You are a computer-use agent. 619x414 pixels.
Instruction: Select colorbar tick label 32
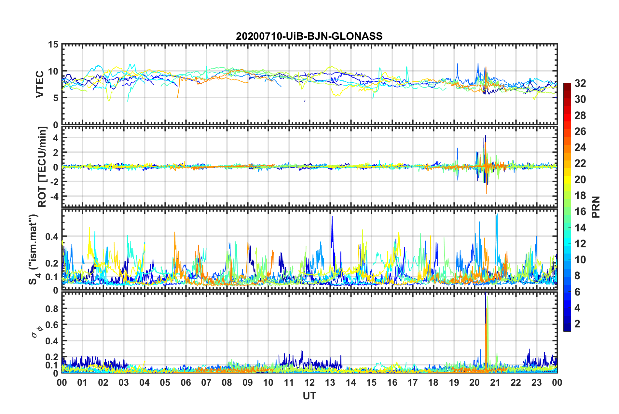pyautogui.click(x=580, y=83)
